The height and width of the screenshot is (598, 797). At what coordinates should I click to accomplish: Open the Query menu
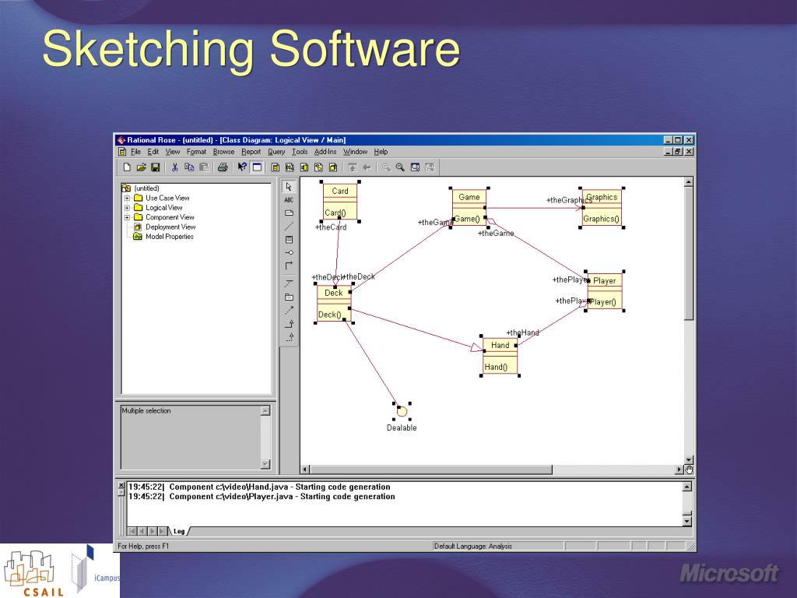click(276, 152)
